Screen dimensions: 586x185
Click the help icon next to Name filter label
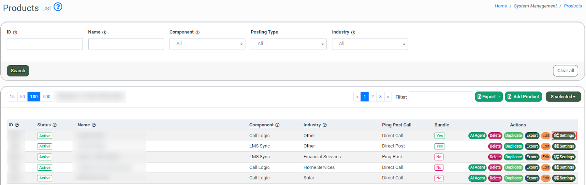click(x=104, y=33)
